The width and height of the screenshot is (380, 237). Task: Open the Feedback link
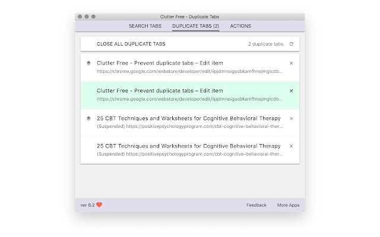(256, 205)
